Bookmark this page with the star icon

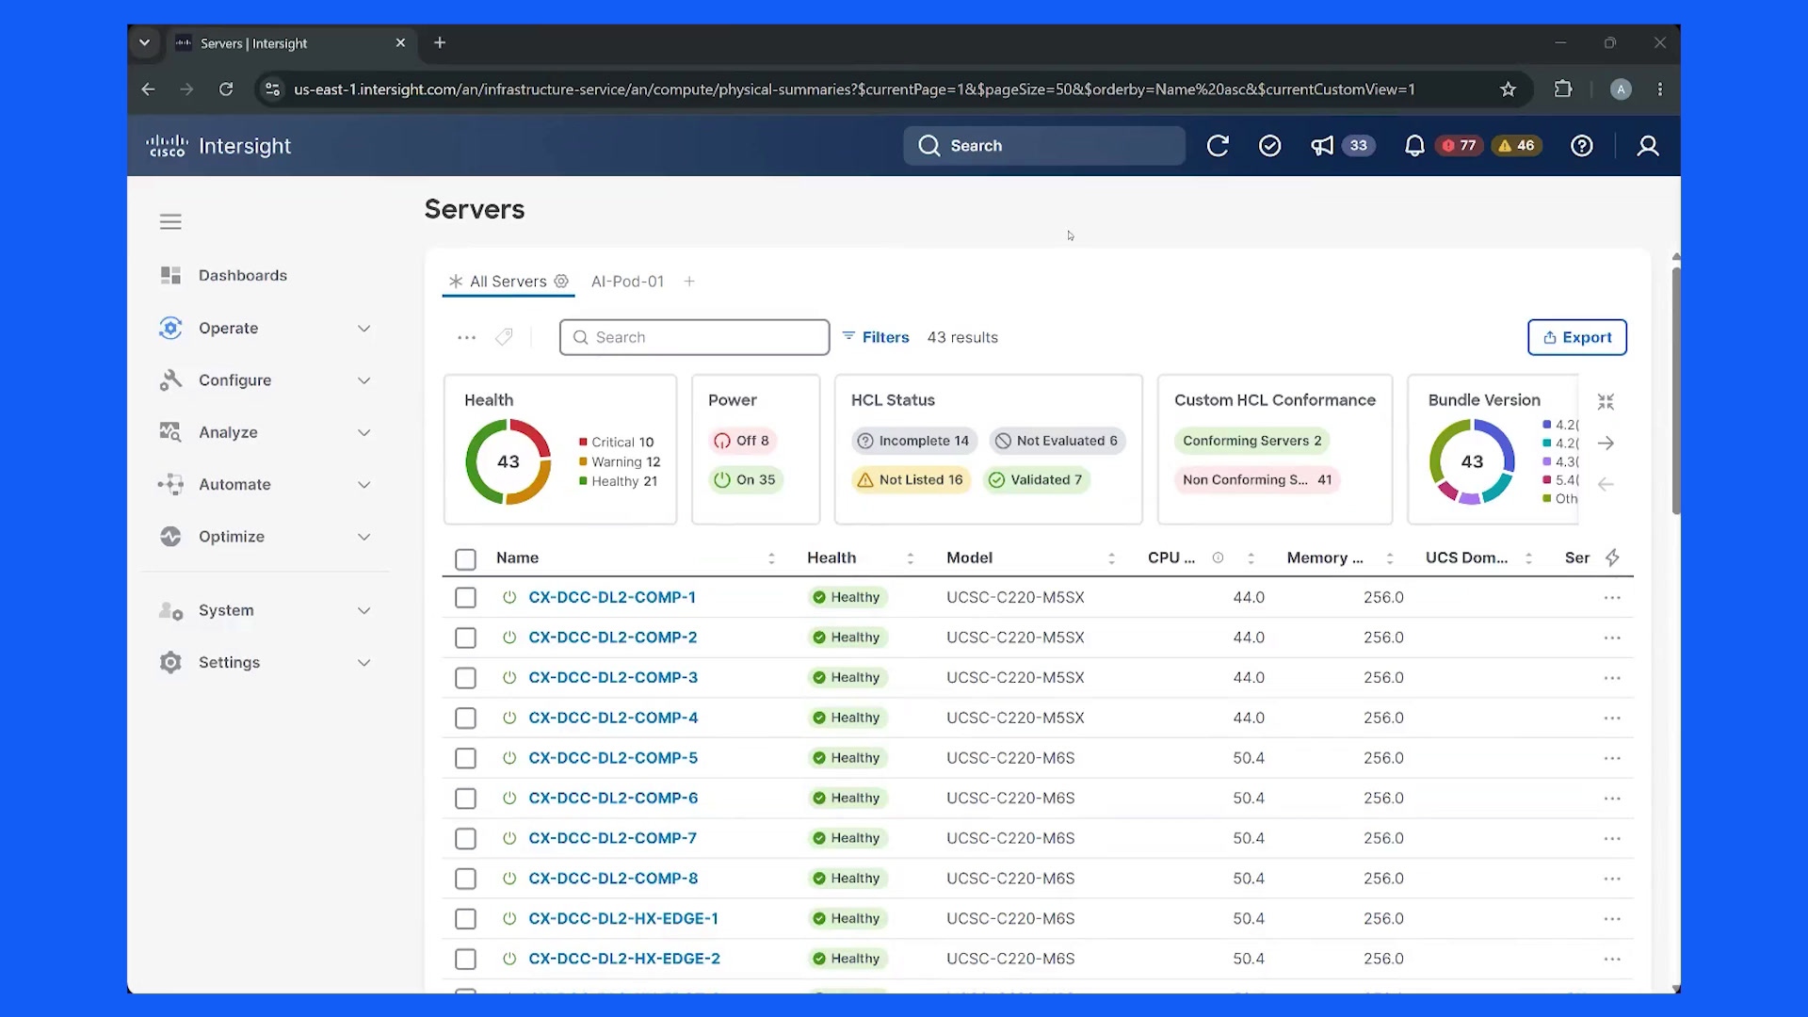[x=1508, y=89]
